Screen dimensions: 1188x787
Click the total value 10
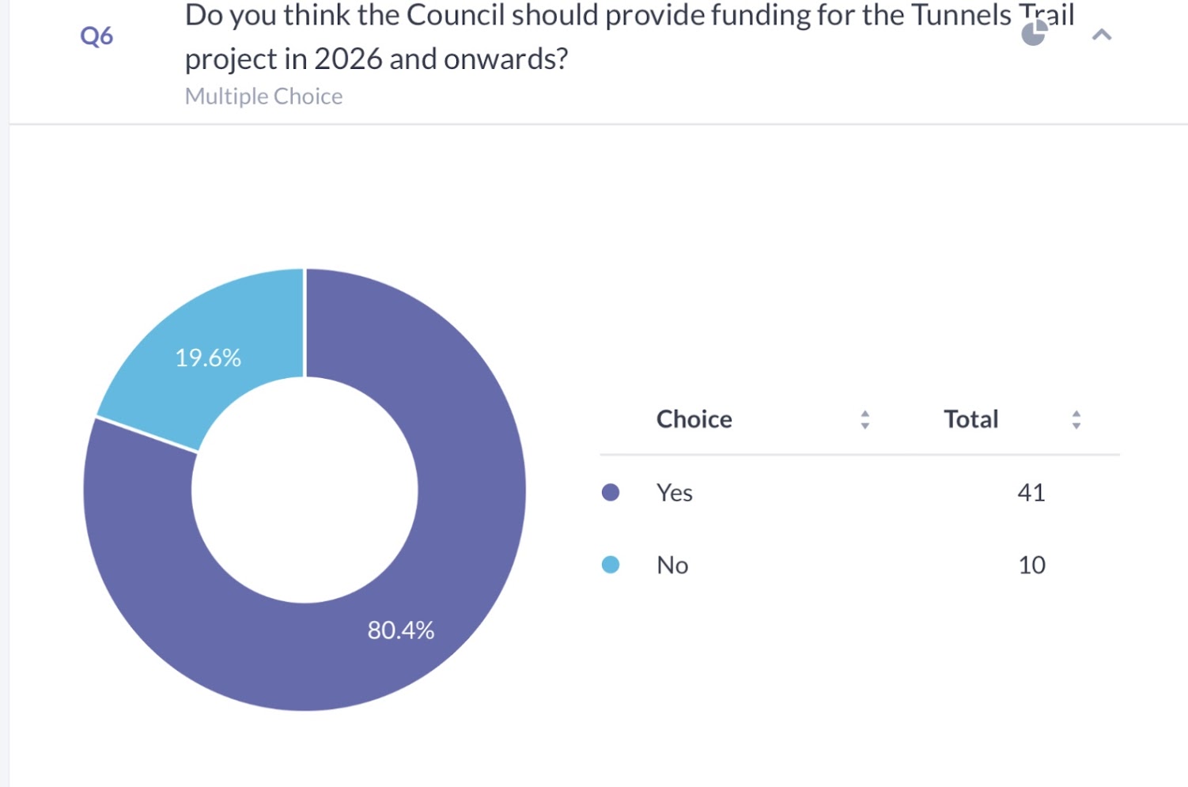pyautogui.click(x=1031, y=566)
